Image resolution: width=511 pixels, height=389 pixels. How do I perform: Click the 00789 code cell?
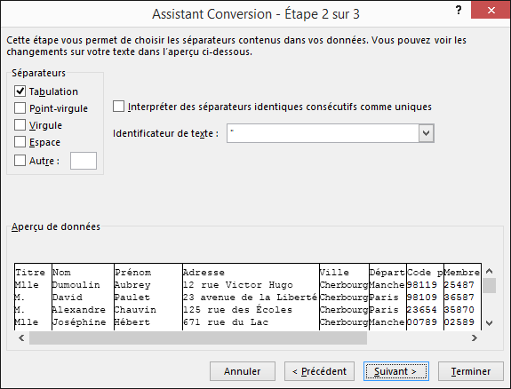point(422,322)
